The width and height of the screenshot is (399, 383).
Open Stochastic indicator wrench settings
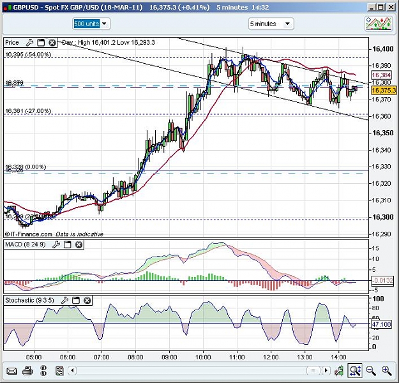pyautogui.click(x=64, y=300)
